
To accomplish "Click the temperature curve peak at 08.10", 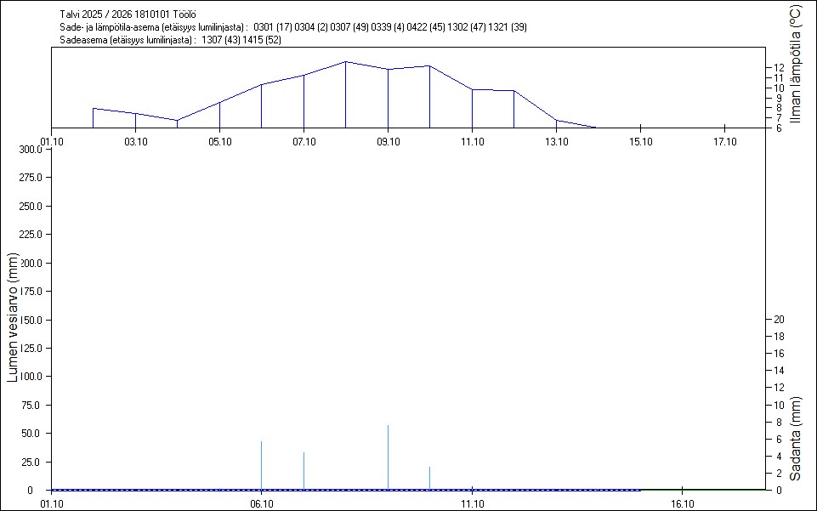I will point(345,62).
